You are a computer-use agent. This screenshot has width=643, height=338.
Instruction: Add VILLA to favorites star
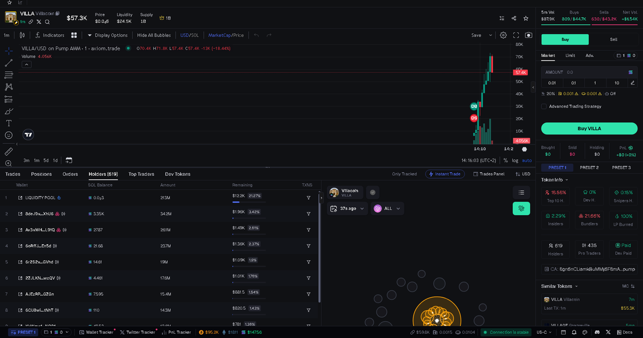pos(526,18)
